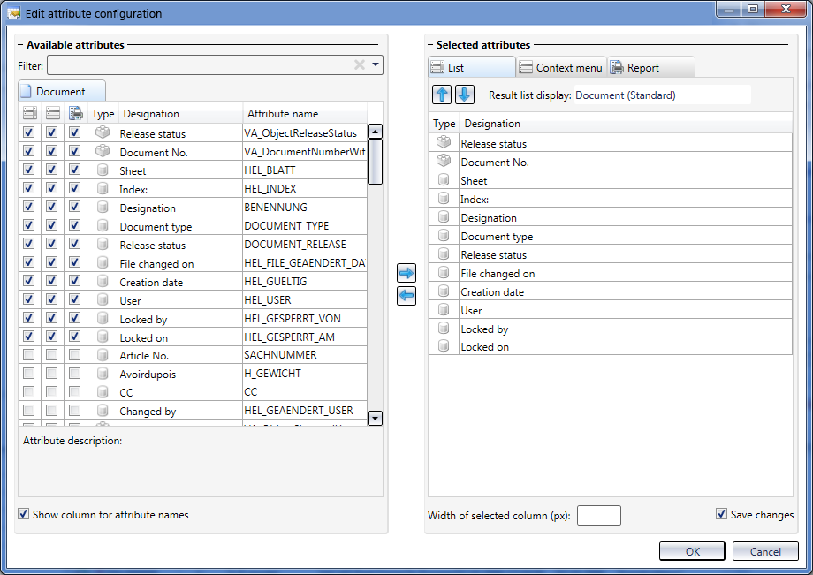Click the available attributes scrollbar thumb
The image size is (813, 575).
pyautogui.click(x=375, y=162)
